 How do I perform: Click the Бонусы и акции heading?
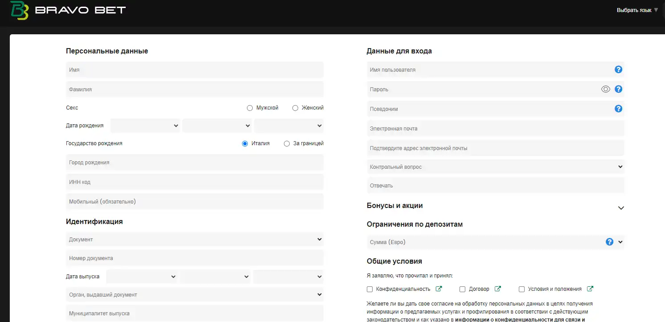point(394,205)
